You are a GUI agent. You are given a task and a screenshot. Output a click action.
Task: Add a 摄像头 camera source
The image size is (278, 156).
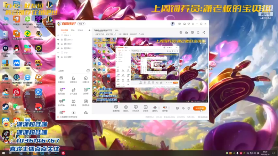pyautogui.click(x=126, y=109)
